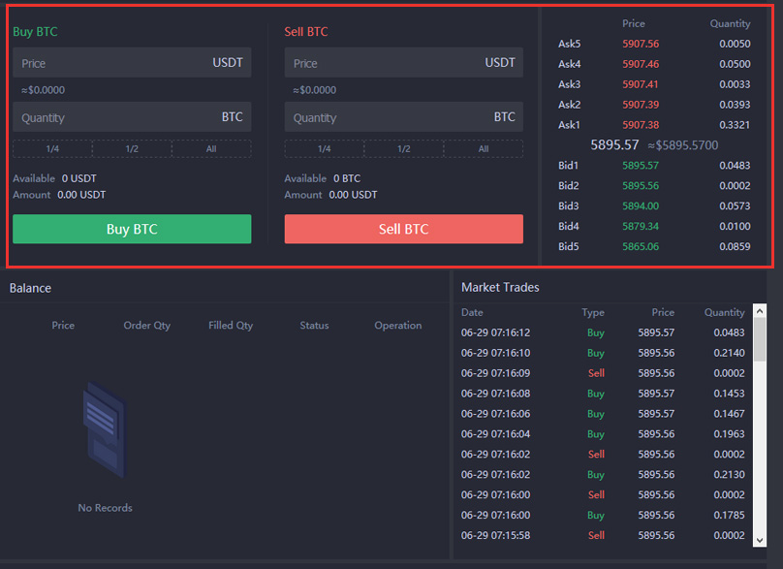Select 1/4 in the Buy BTC panel

(x=52, y=149)
